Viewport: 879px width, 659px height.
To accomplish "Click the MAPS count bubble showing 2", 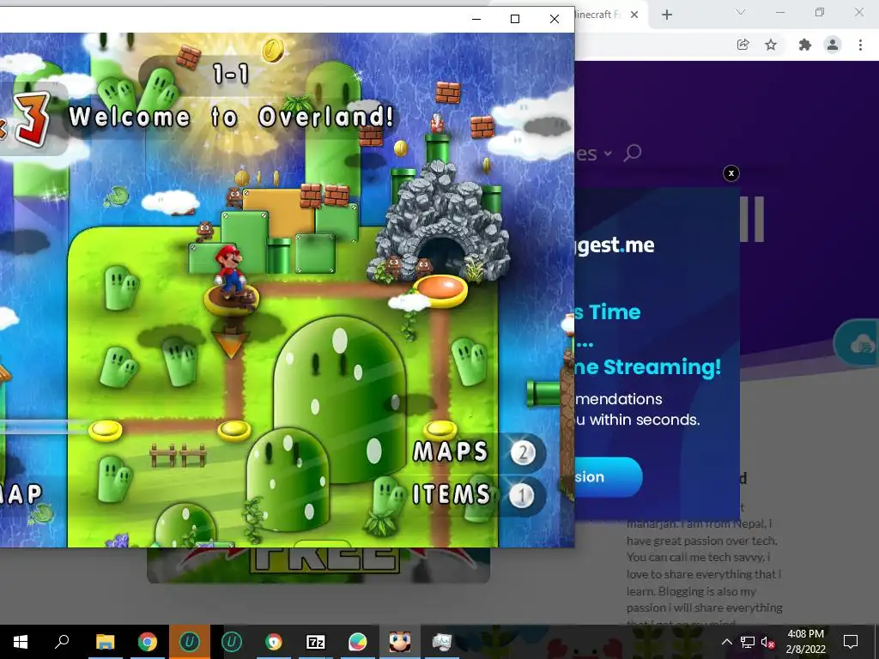I will (x=523, y=452).
